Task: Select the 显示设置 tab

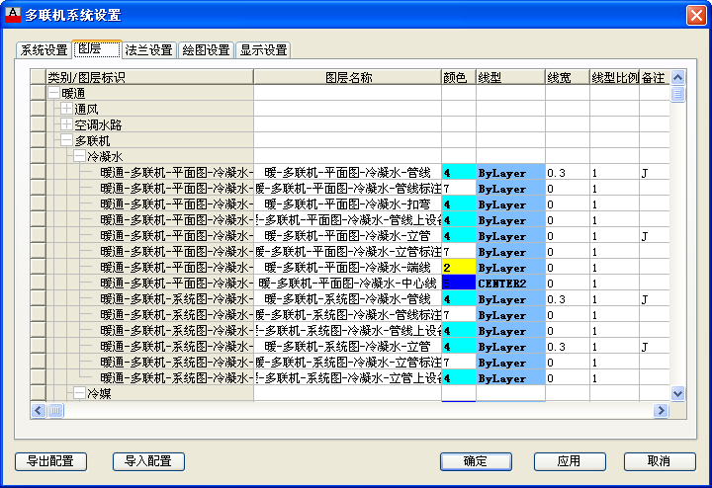Action: pos(264,50)
